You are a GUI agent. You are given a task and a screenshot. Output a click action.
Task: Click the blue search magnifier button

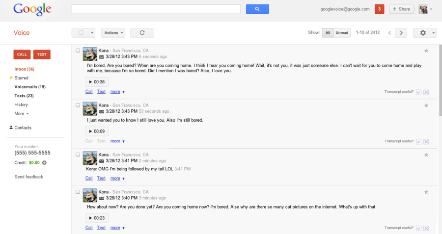[x=257, y=9]
